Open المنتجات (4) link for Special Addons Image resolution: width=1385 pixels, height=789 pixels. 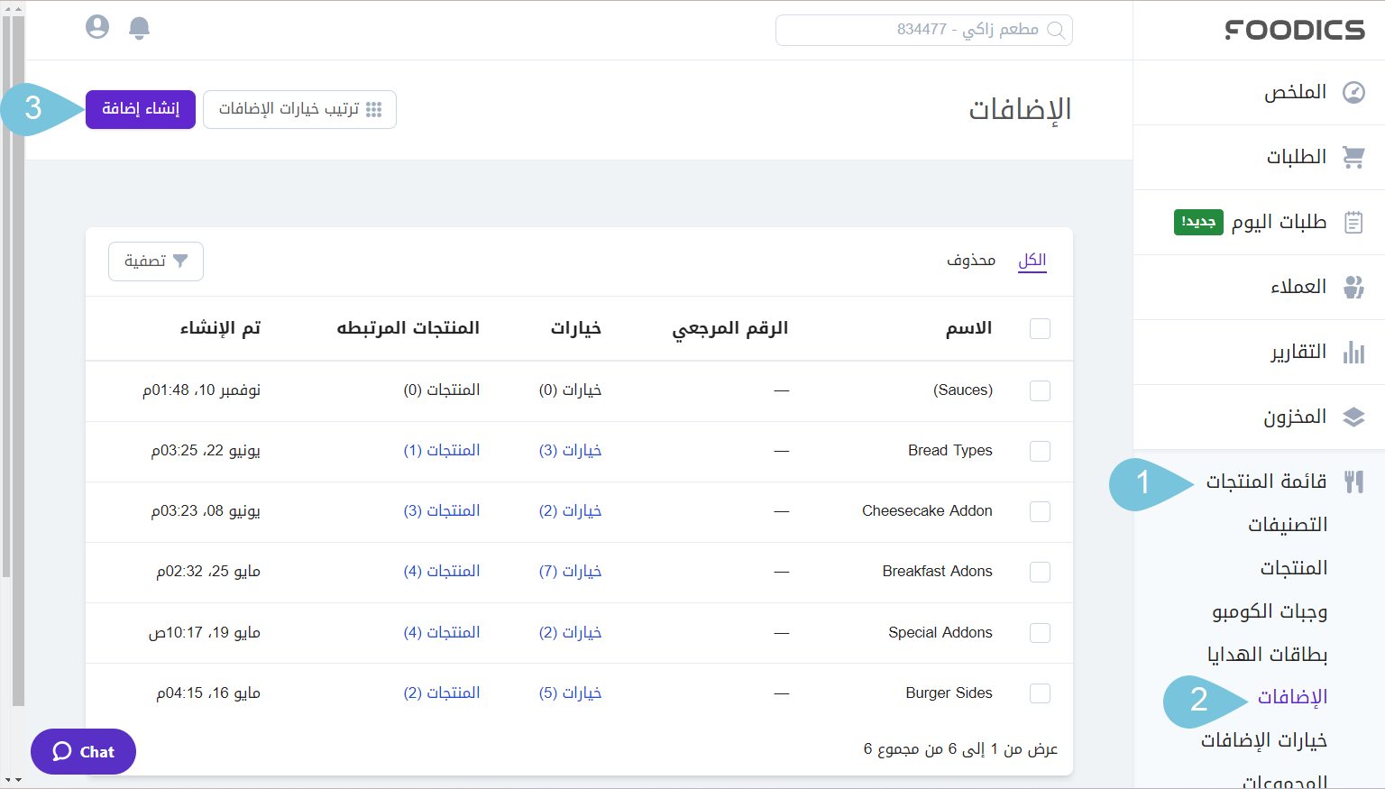click(442, 632)
